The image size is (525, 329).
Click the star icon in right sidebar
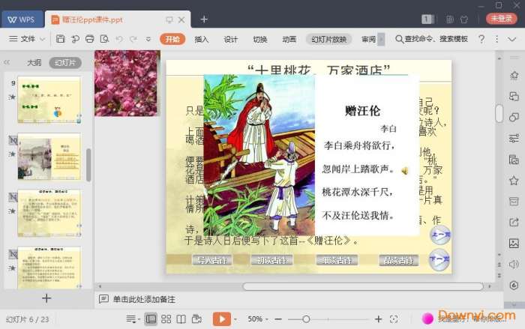coord(514,181)
